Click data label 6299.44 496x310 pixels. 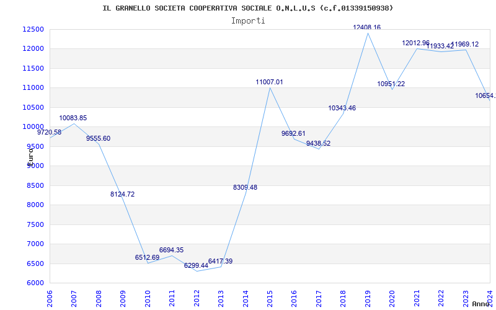[196, 266]
